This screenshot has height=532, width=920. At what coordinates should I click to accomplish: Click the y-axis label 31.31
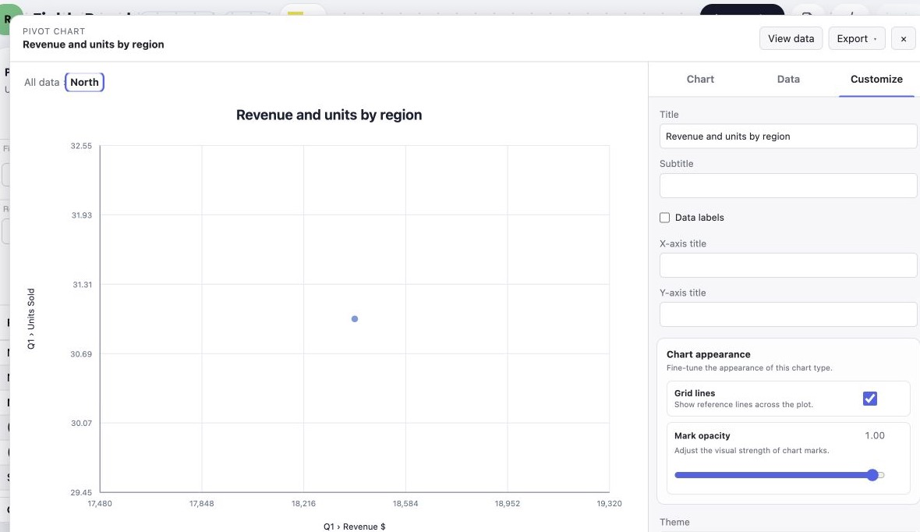pyautogui.click(x=82, y=285)
